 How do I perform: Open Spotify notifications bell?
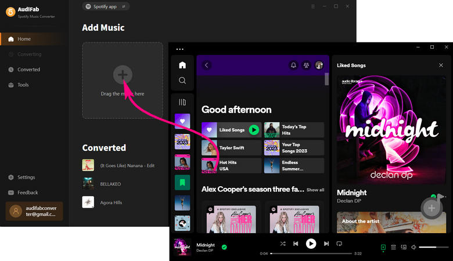click(293, 65)
